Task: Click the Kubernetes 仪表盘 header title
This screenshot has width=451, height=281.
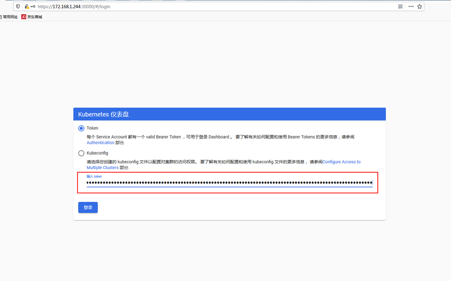Action: pyautogui.click(x=104, y=114)
